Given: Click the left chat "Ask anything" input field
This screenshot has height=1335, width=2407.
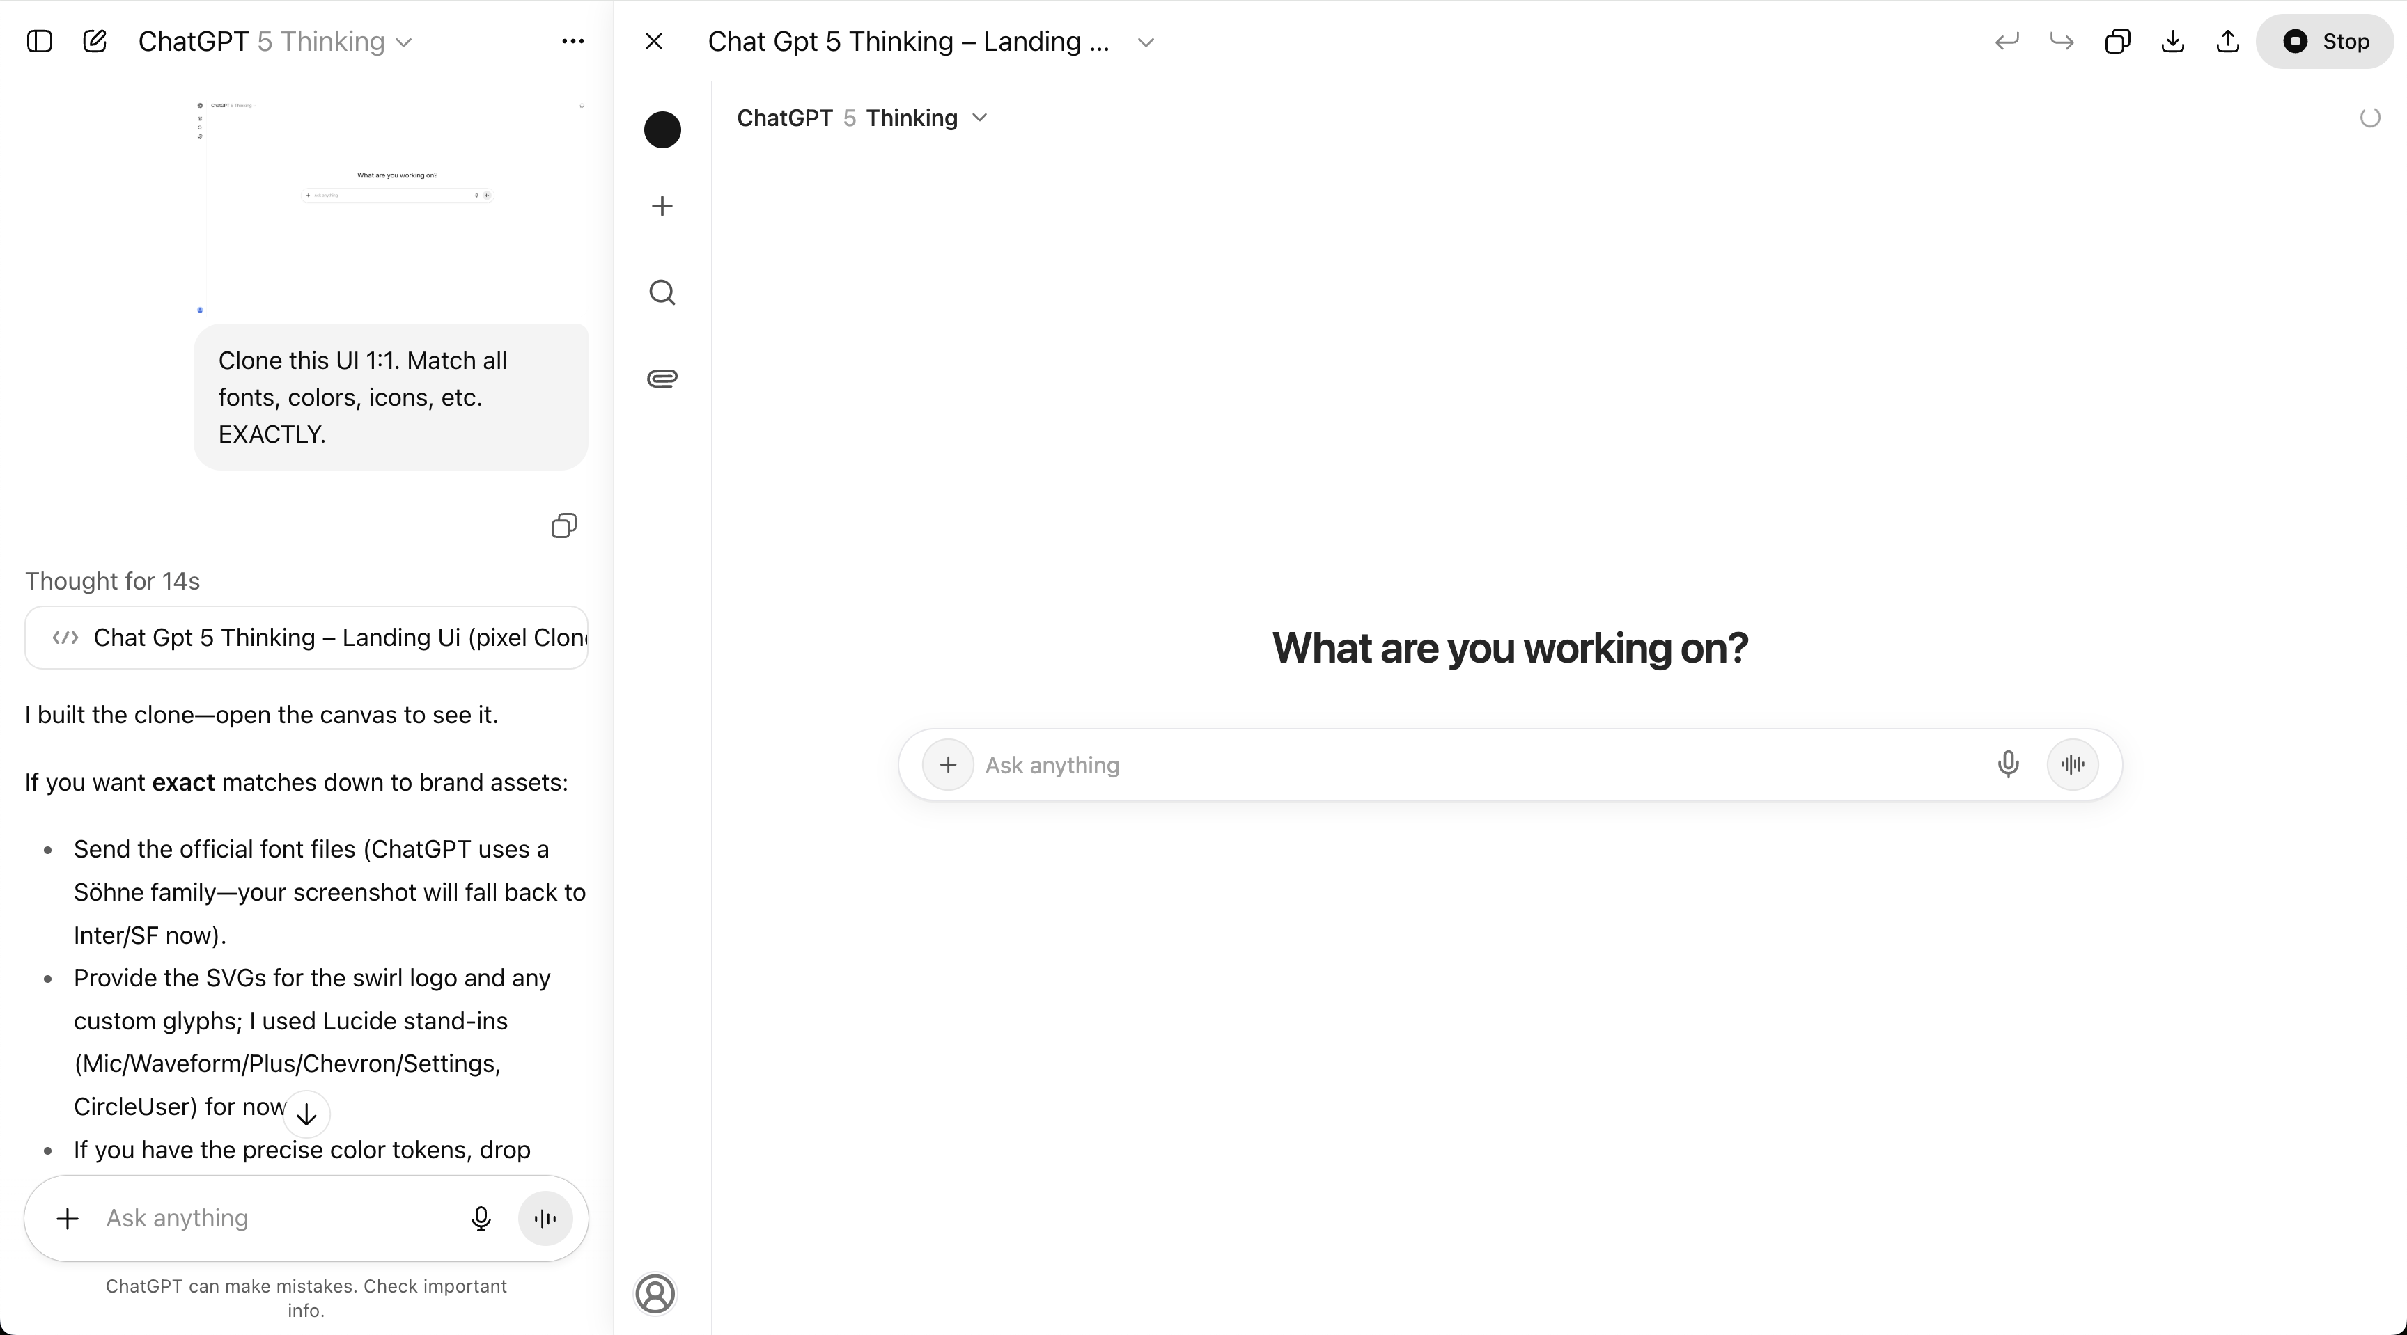Looking at the screenshot, I should click(271, 1218).
